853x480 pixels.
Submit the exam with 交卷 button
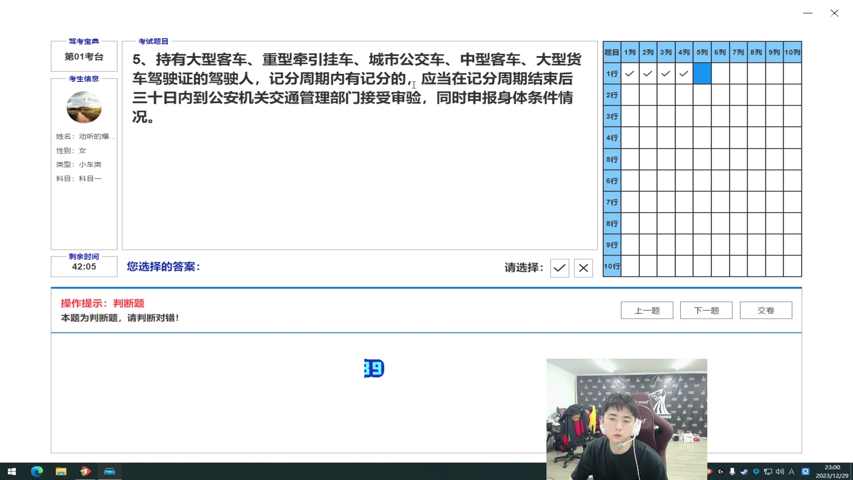tap(765, 310)
